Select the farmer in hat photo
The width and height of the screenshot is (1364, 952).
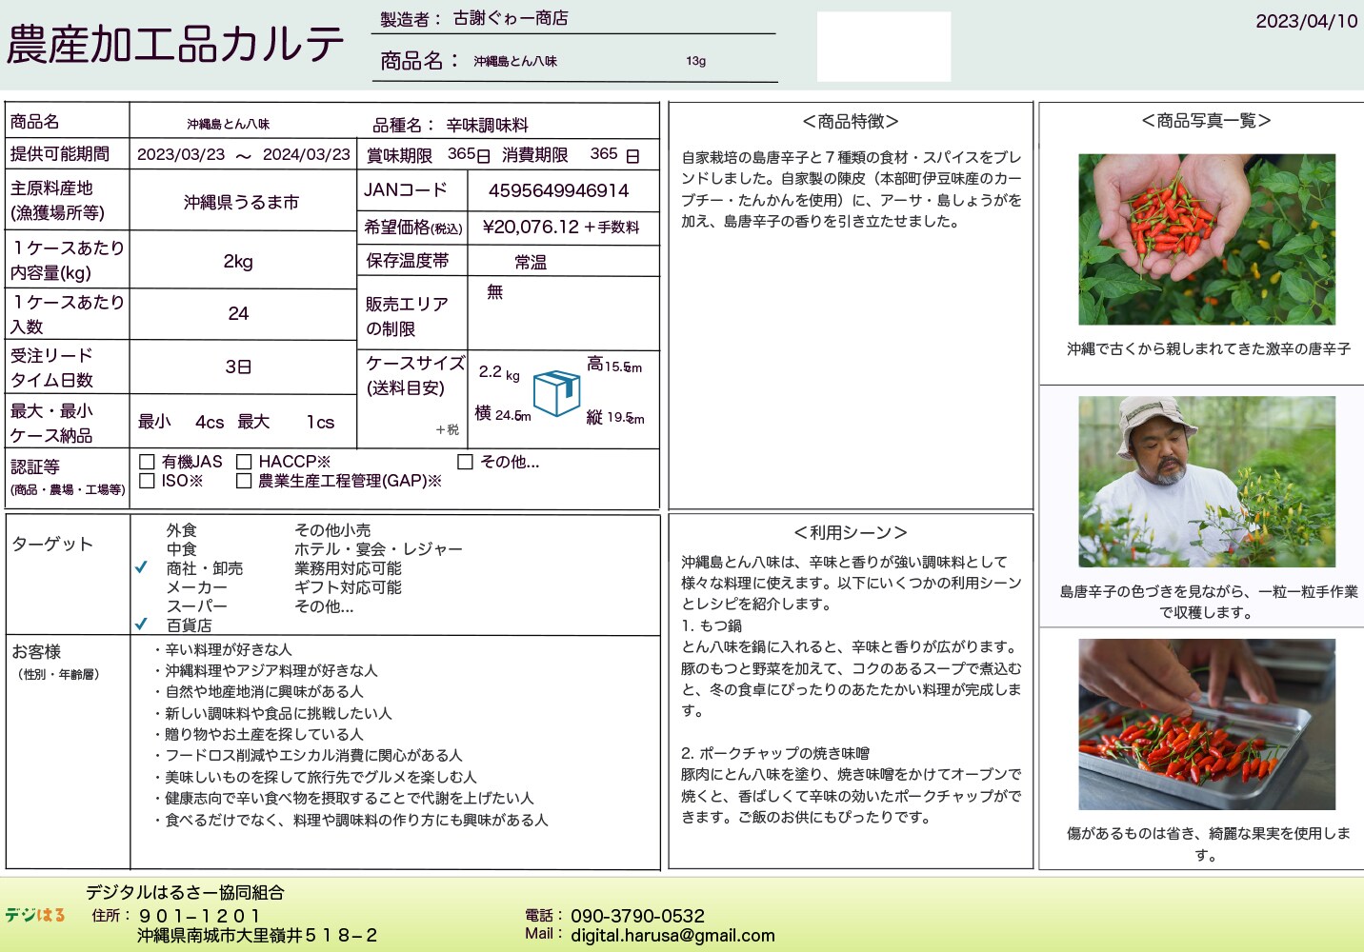(x=1206, y=482)
